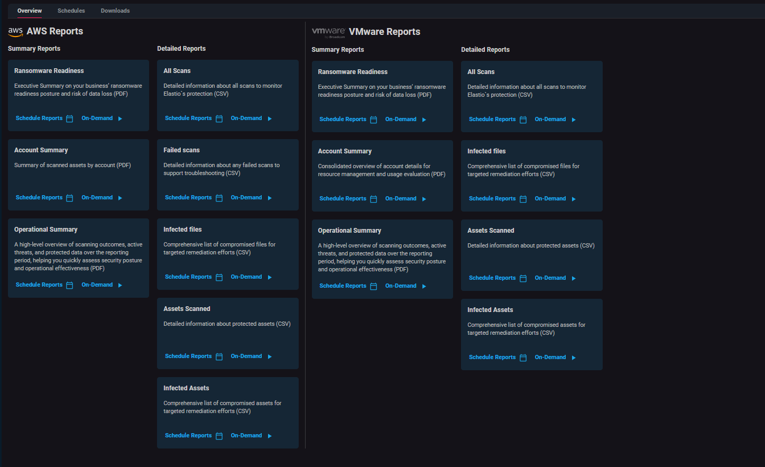The width and height of the screenshot is (765, 467).
Task: Click the VMware by Broadcom logo
Action: click(328, 31)
